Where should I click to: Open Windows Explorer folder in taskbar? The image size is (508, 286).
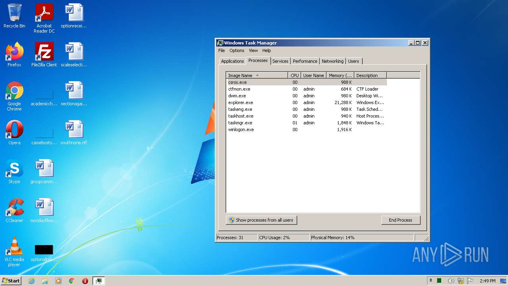click(x=45, y=281)
